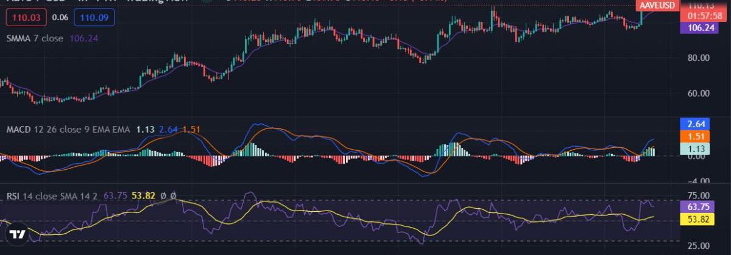Click the 80.00 level on price scale
This screenshot has width=731, height=255.
(x=698, y=58)
